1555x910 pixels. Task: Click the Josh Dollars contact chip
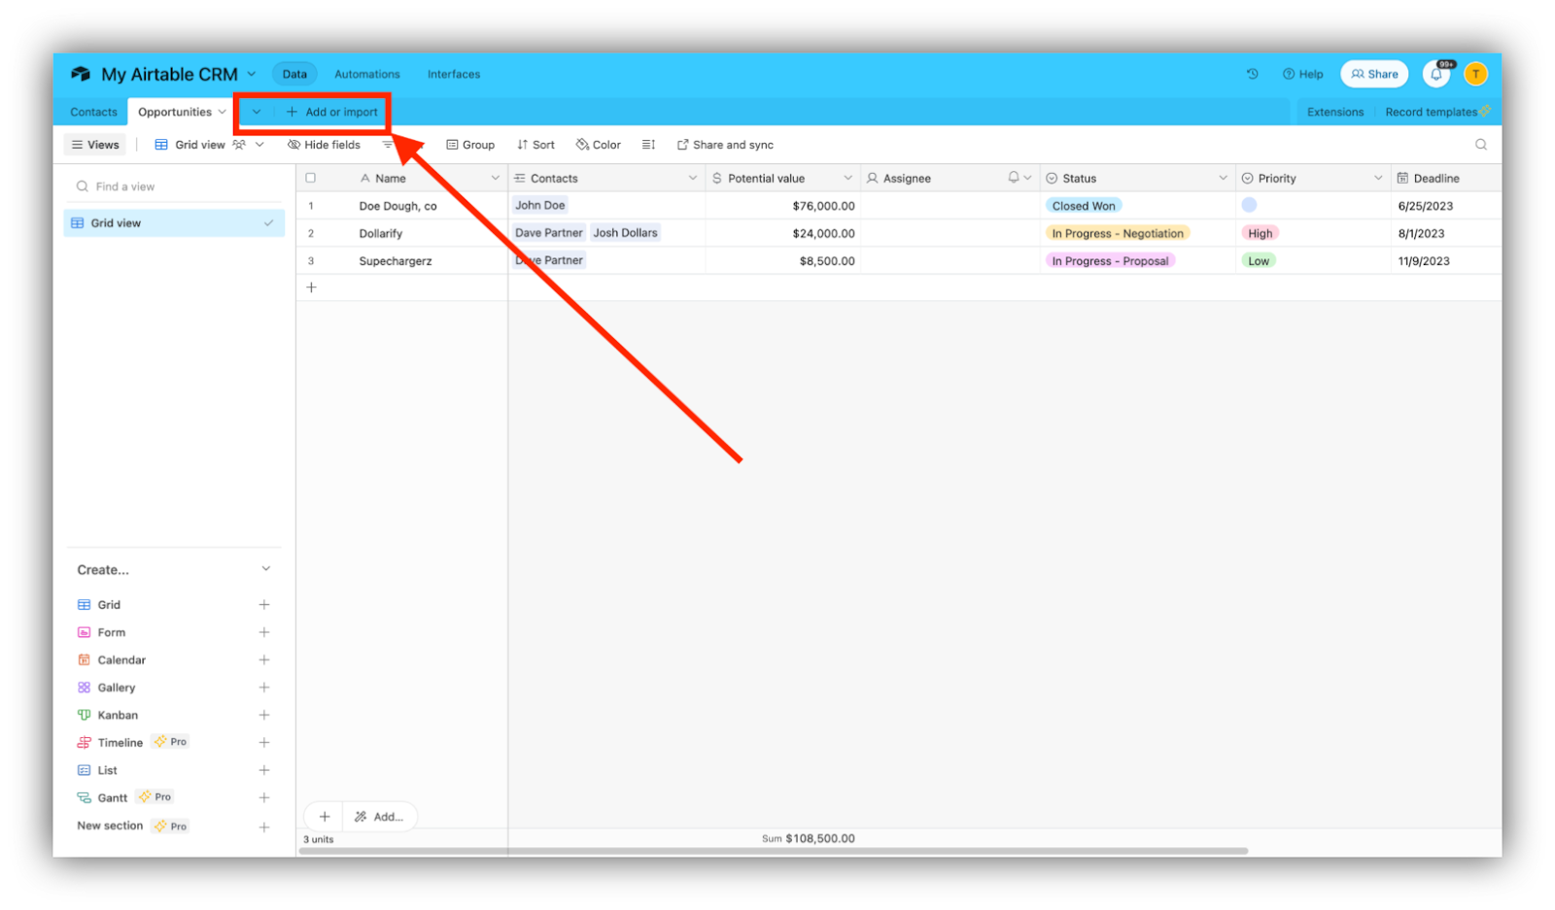coord(625,233)
